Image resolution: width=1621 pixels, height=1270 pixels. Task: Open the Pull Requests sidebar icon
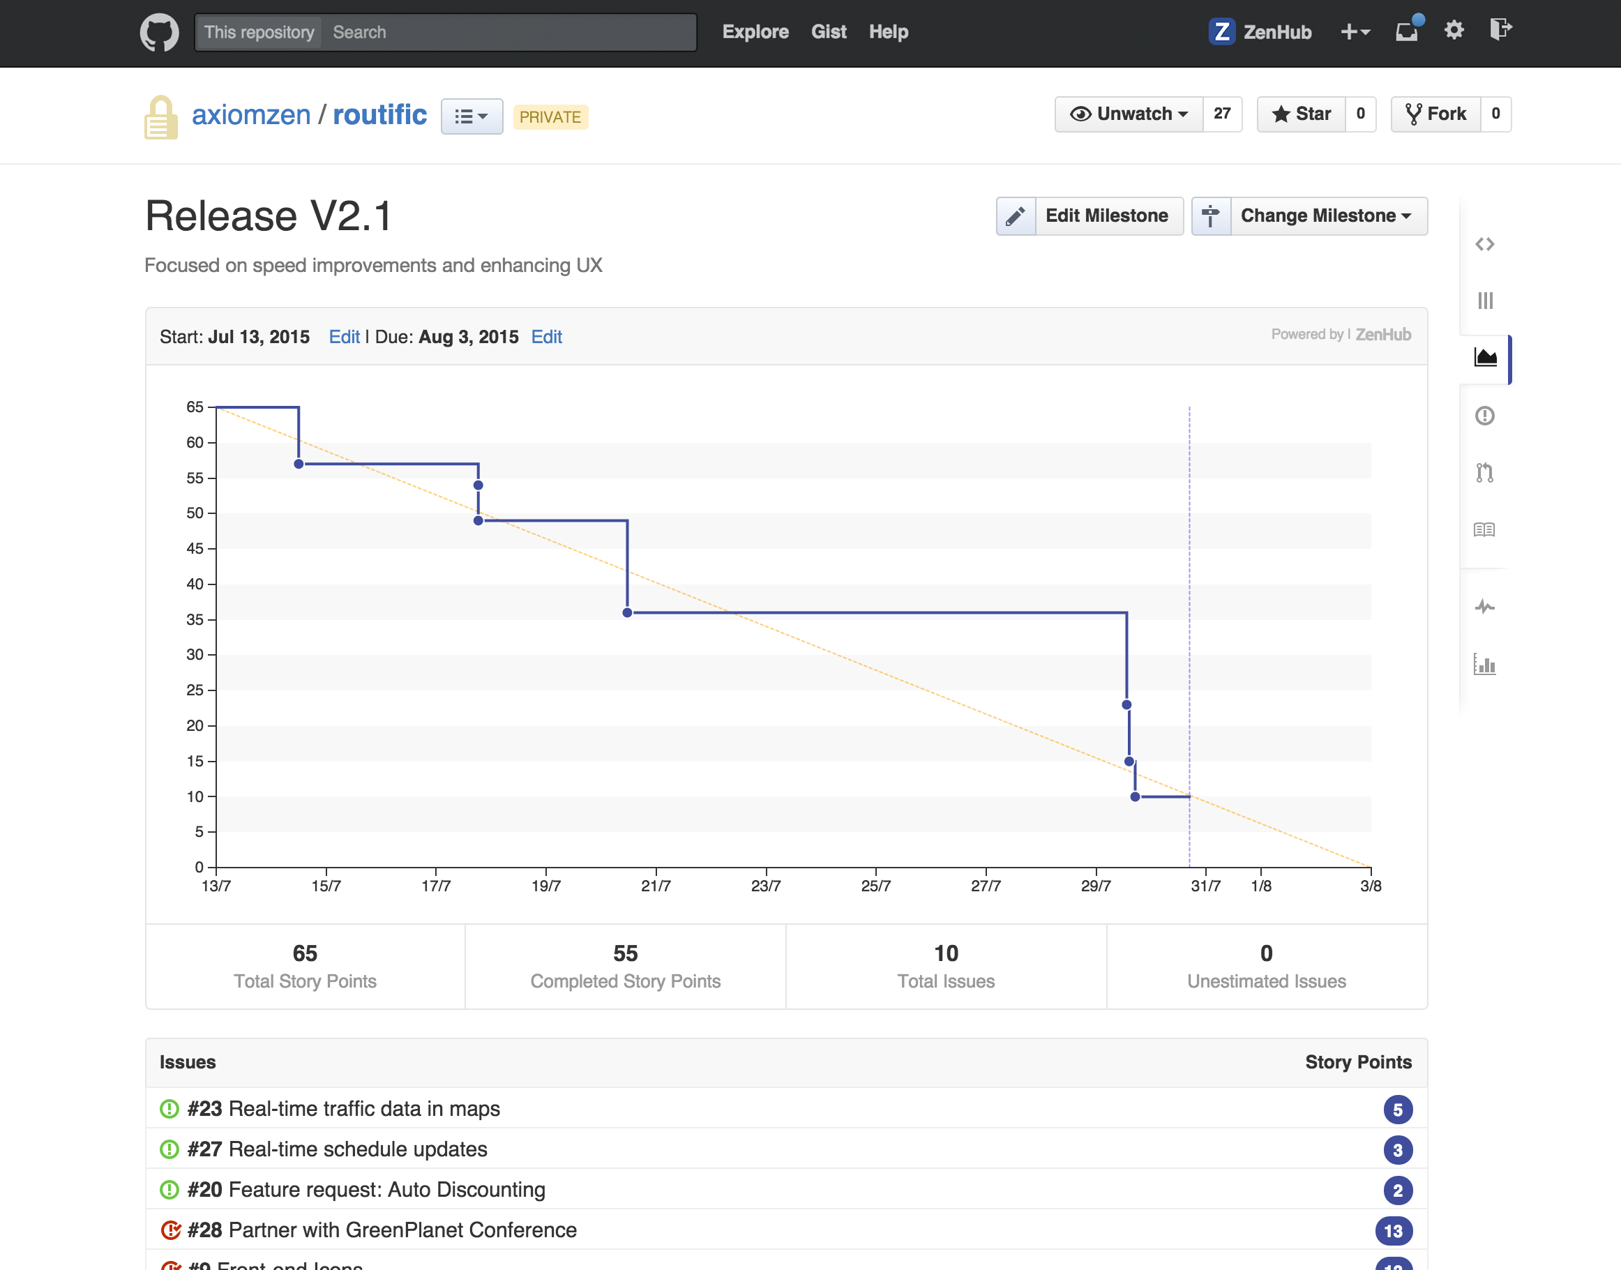tap(1484, 472)
